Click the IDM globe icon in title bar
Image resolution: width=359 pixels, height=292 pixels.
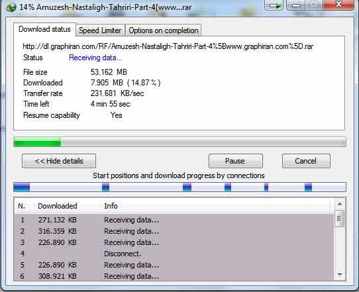[11, 7]
